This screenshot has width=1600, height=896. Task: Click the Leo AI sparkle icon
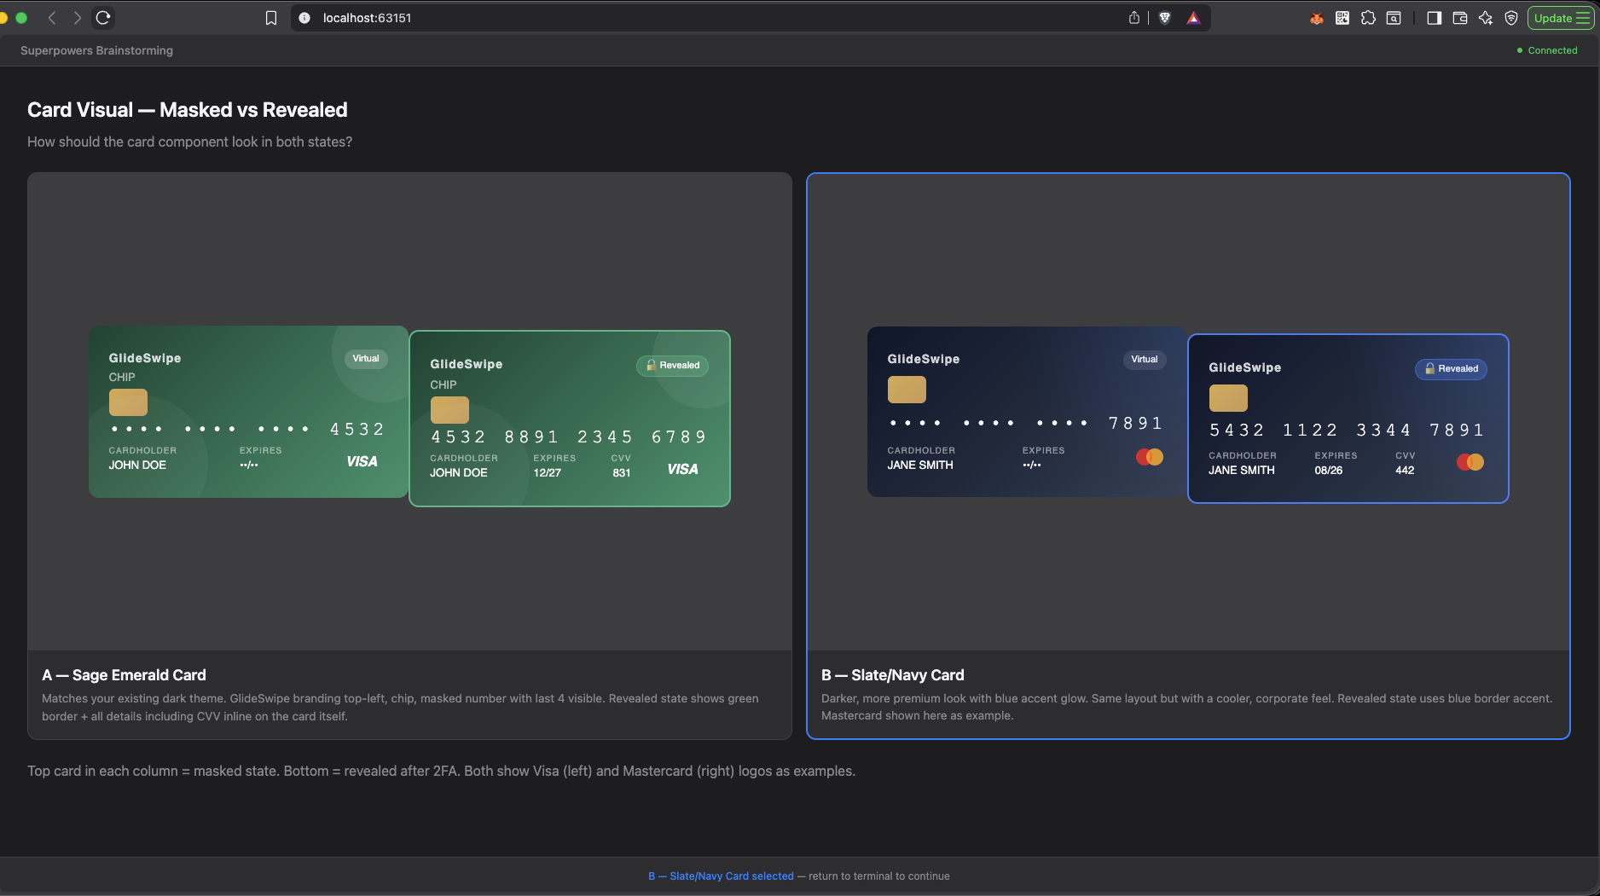click(1486, 18)
